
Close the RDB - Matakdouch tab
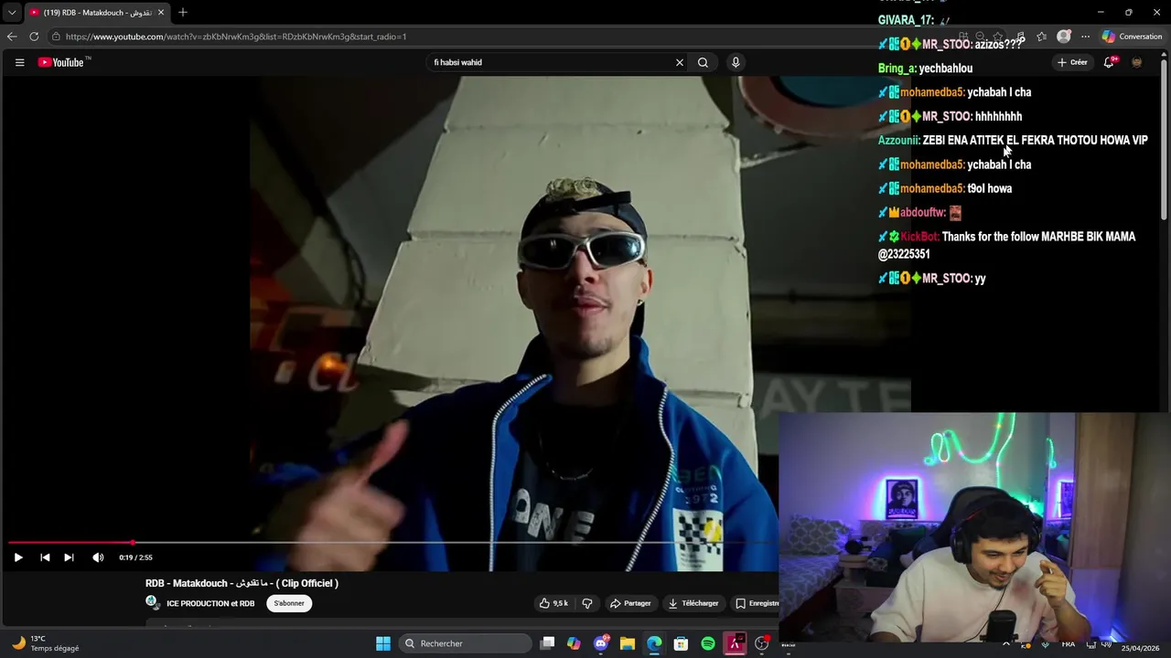pos(160,13)
